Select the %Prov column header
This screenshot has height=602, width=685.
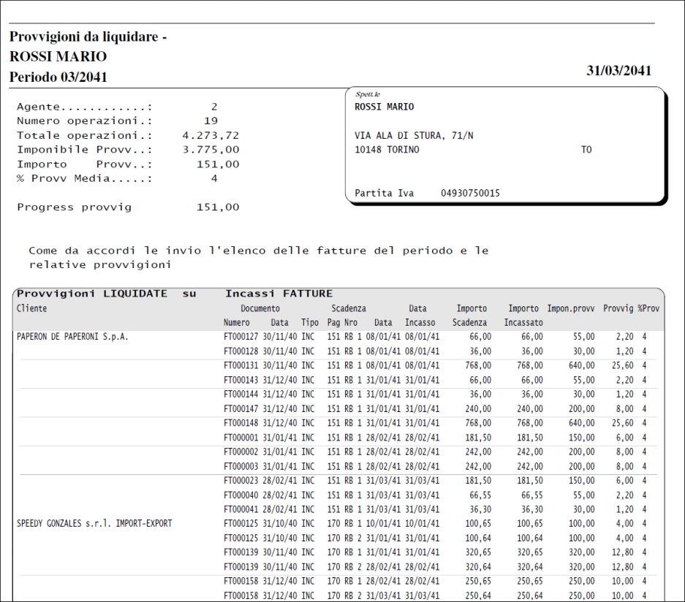tap(648, 308)
